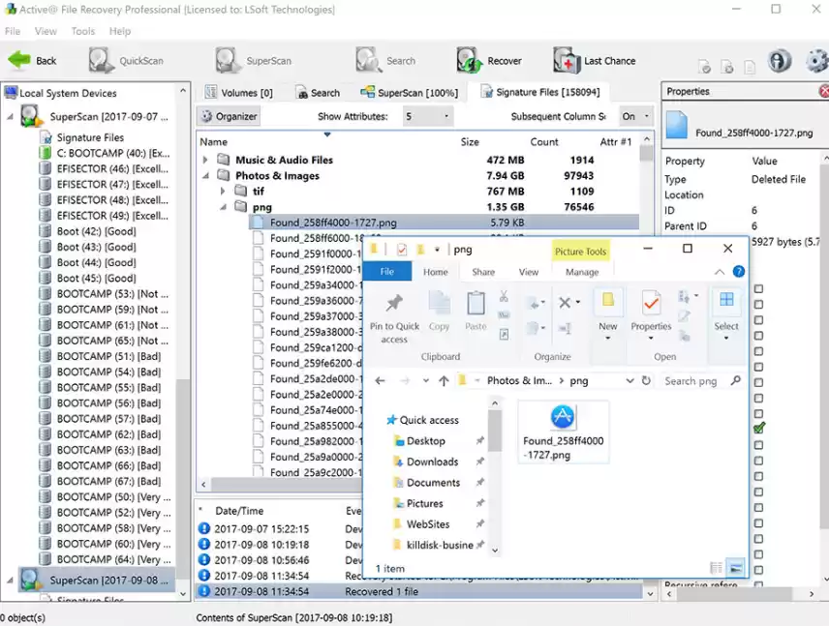Screen dimensions: 829x626
Task: Open the Last Chance recovery tool
Action: coord(567,61)
